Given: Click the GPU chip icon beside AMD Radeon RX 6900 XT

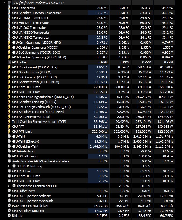Looking at the screenshot, I should click(x=9, y=3).
